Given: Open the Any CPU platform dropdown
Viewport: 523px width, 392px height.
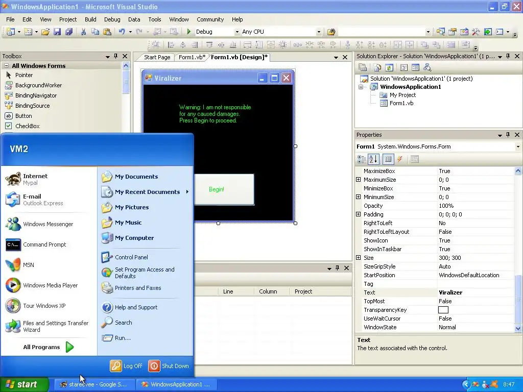Looking at the screenshot, I should click(319, 32).
